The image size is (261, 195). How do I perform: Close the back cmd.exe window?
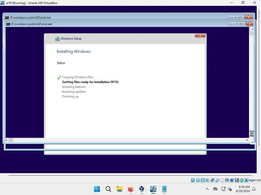click(249, 17)
